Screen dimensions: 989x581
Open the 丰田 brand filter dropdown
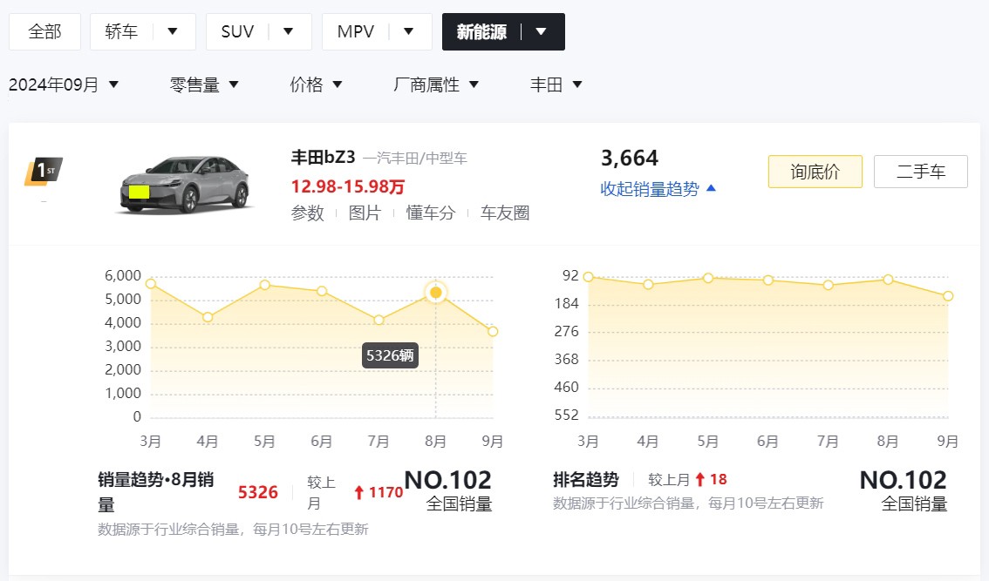pos(556,84)
